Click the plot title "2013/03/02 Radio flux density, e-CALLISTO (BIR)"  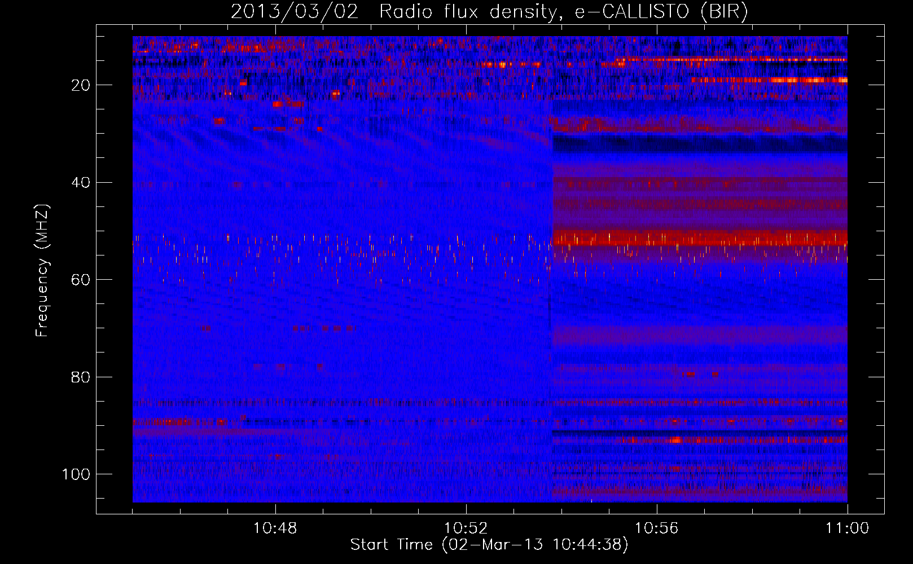489,12
